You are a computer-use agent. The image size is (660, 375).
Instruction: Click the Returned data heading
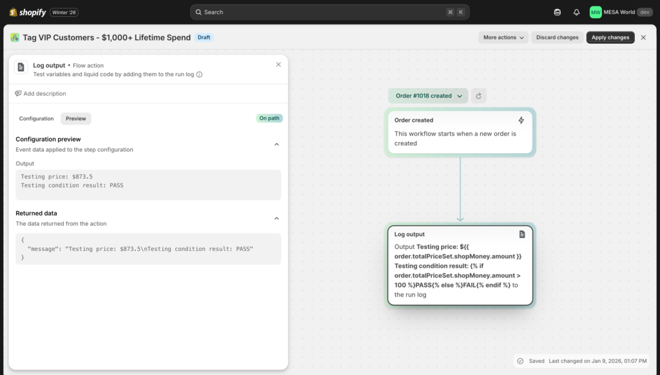click(x=36, y=214)
